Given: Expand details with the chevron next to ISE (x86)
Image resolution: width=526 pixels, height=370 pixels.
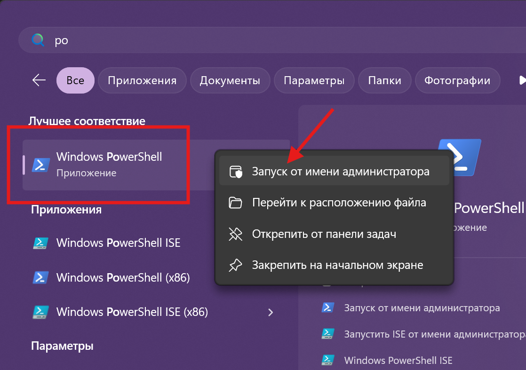Looking at the screenshot, I should pyautogui.click(x=271, y=312).
